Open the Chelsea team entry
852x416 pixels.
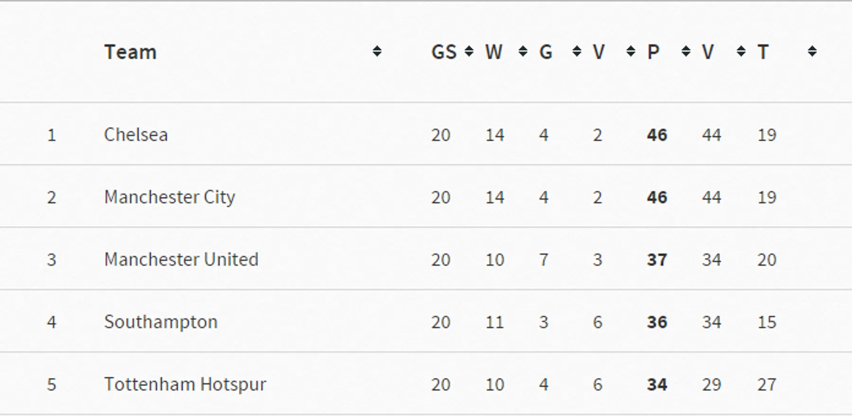click(x=136, y=135)
